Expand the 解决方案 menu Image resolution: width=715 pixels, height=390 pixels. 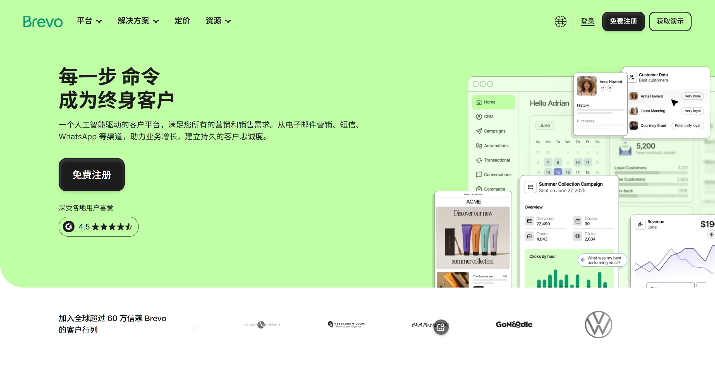click(x=138, y=21)
